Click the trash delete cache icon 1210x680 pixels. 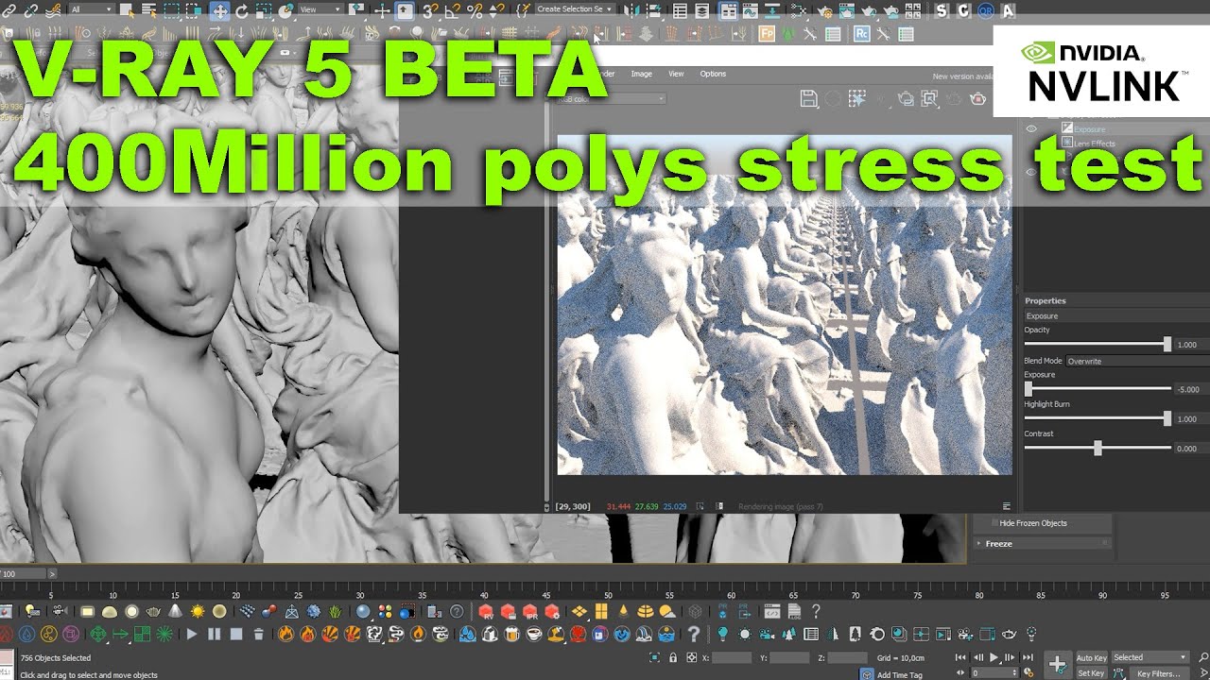pos(258,634)
